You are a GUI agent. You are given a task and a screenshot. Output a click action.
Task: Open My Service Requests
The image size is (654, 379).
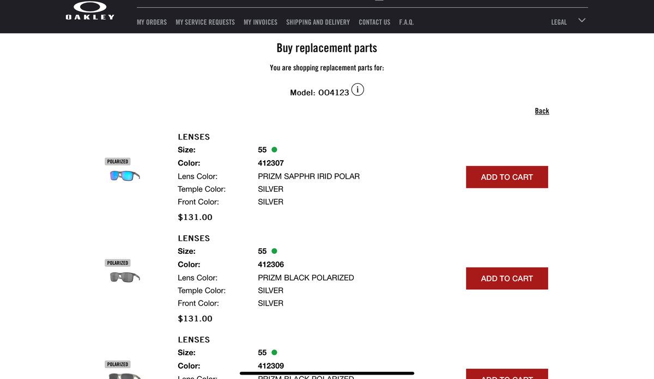coord(205,22)
